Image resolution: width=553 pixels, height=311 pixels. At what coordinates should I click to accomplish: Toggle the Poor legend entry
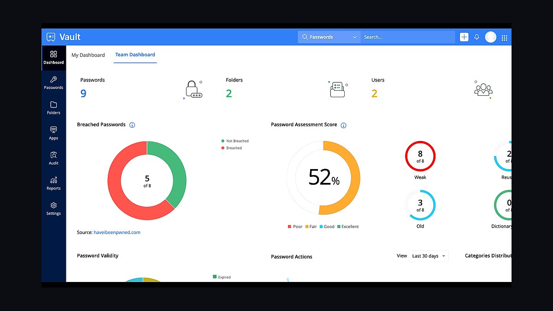[295, 227]
